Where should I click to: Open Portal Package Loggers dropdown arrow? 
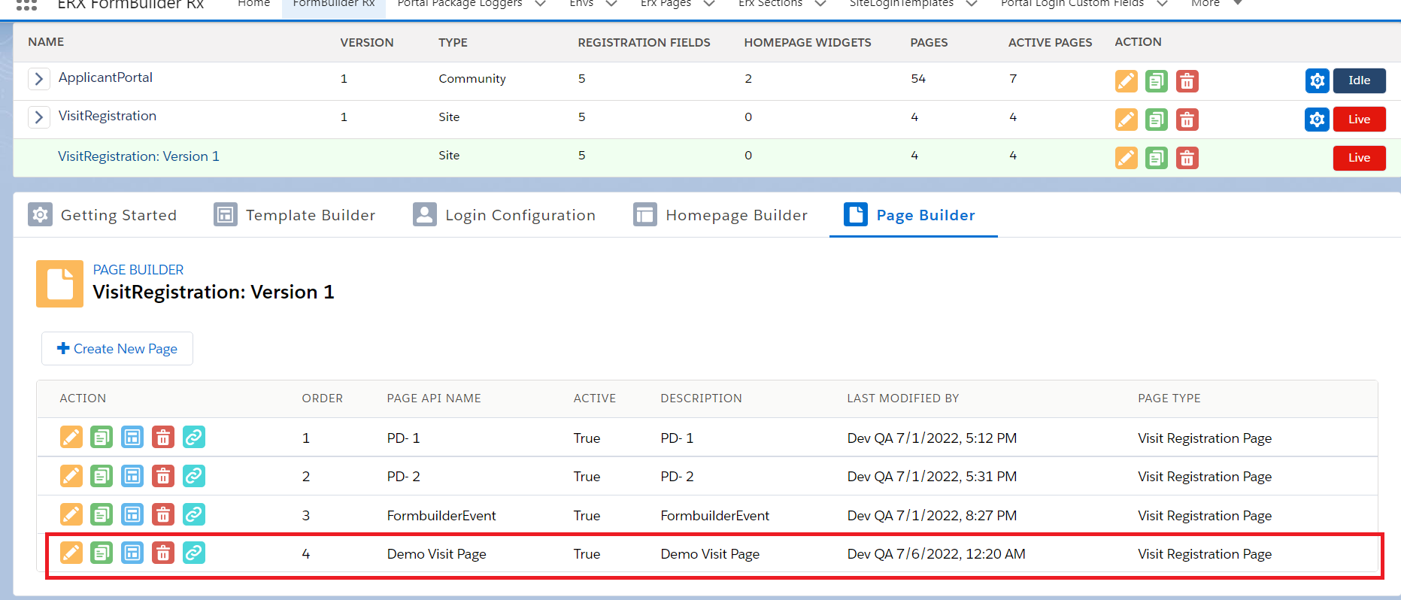[x=540, y=4]
